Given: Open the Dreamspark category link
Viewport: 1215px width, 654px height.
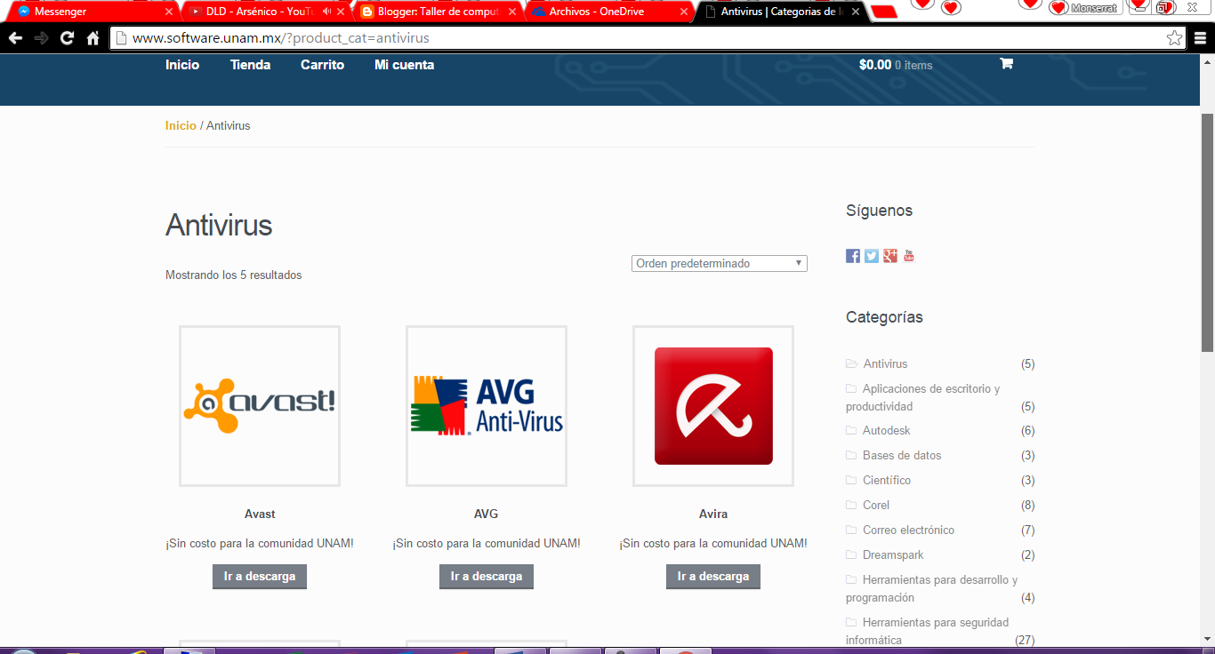Looking at the screenshot, I should point(893,555).
